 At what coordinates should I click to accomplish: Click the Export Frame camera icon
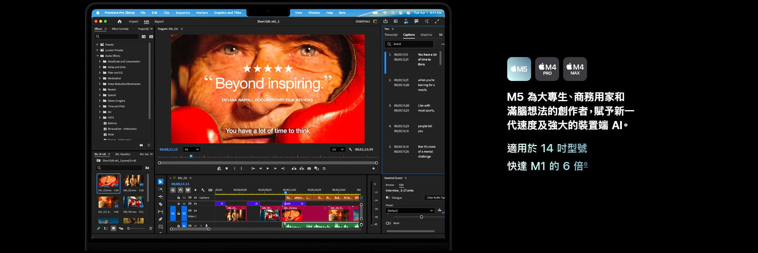[309, 168]
